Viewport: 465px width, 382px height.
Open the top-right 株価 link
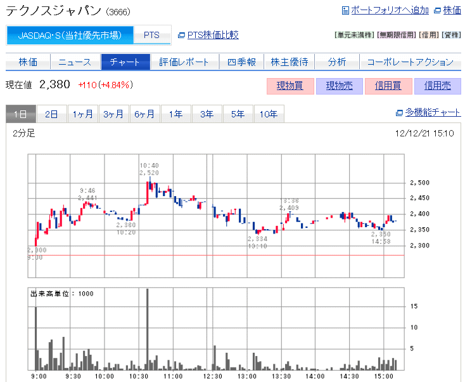(452, 10)
